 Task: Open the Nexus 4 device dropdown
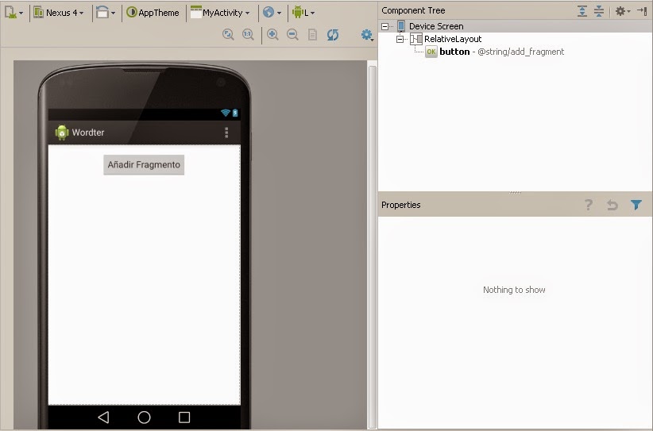(x=59, y=13)
